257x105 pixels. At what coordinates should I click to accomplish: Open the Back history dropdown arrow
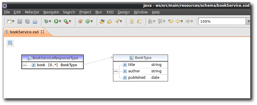tap(181, 22)
